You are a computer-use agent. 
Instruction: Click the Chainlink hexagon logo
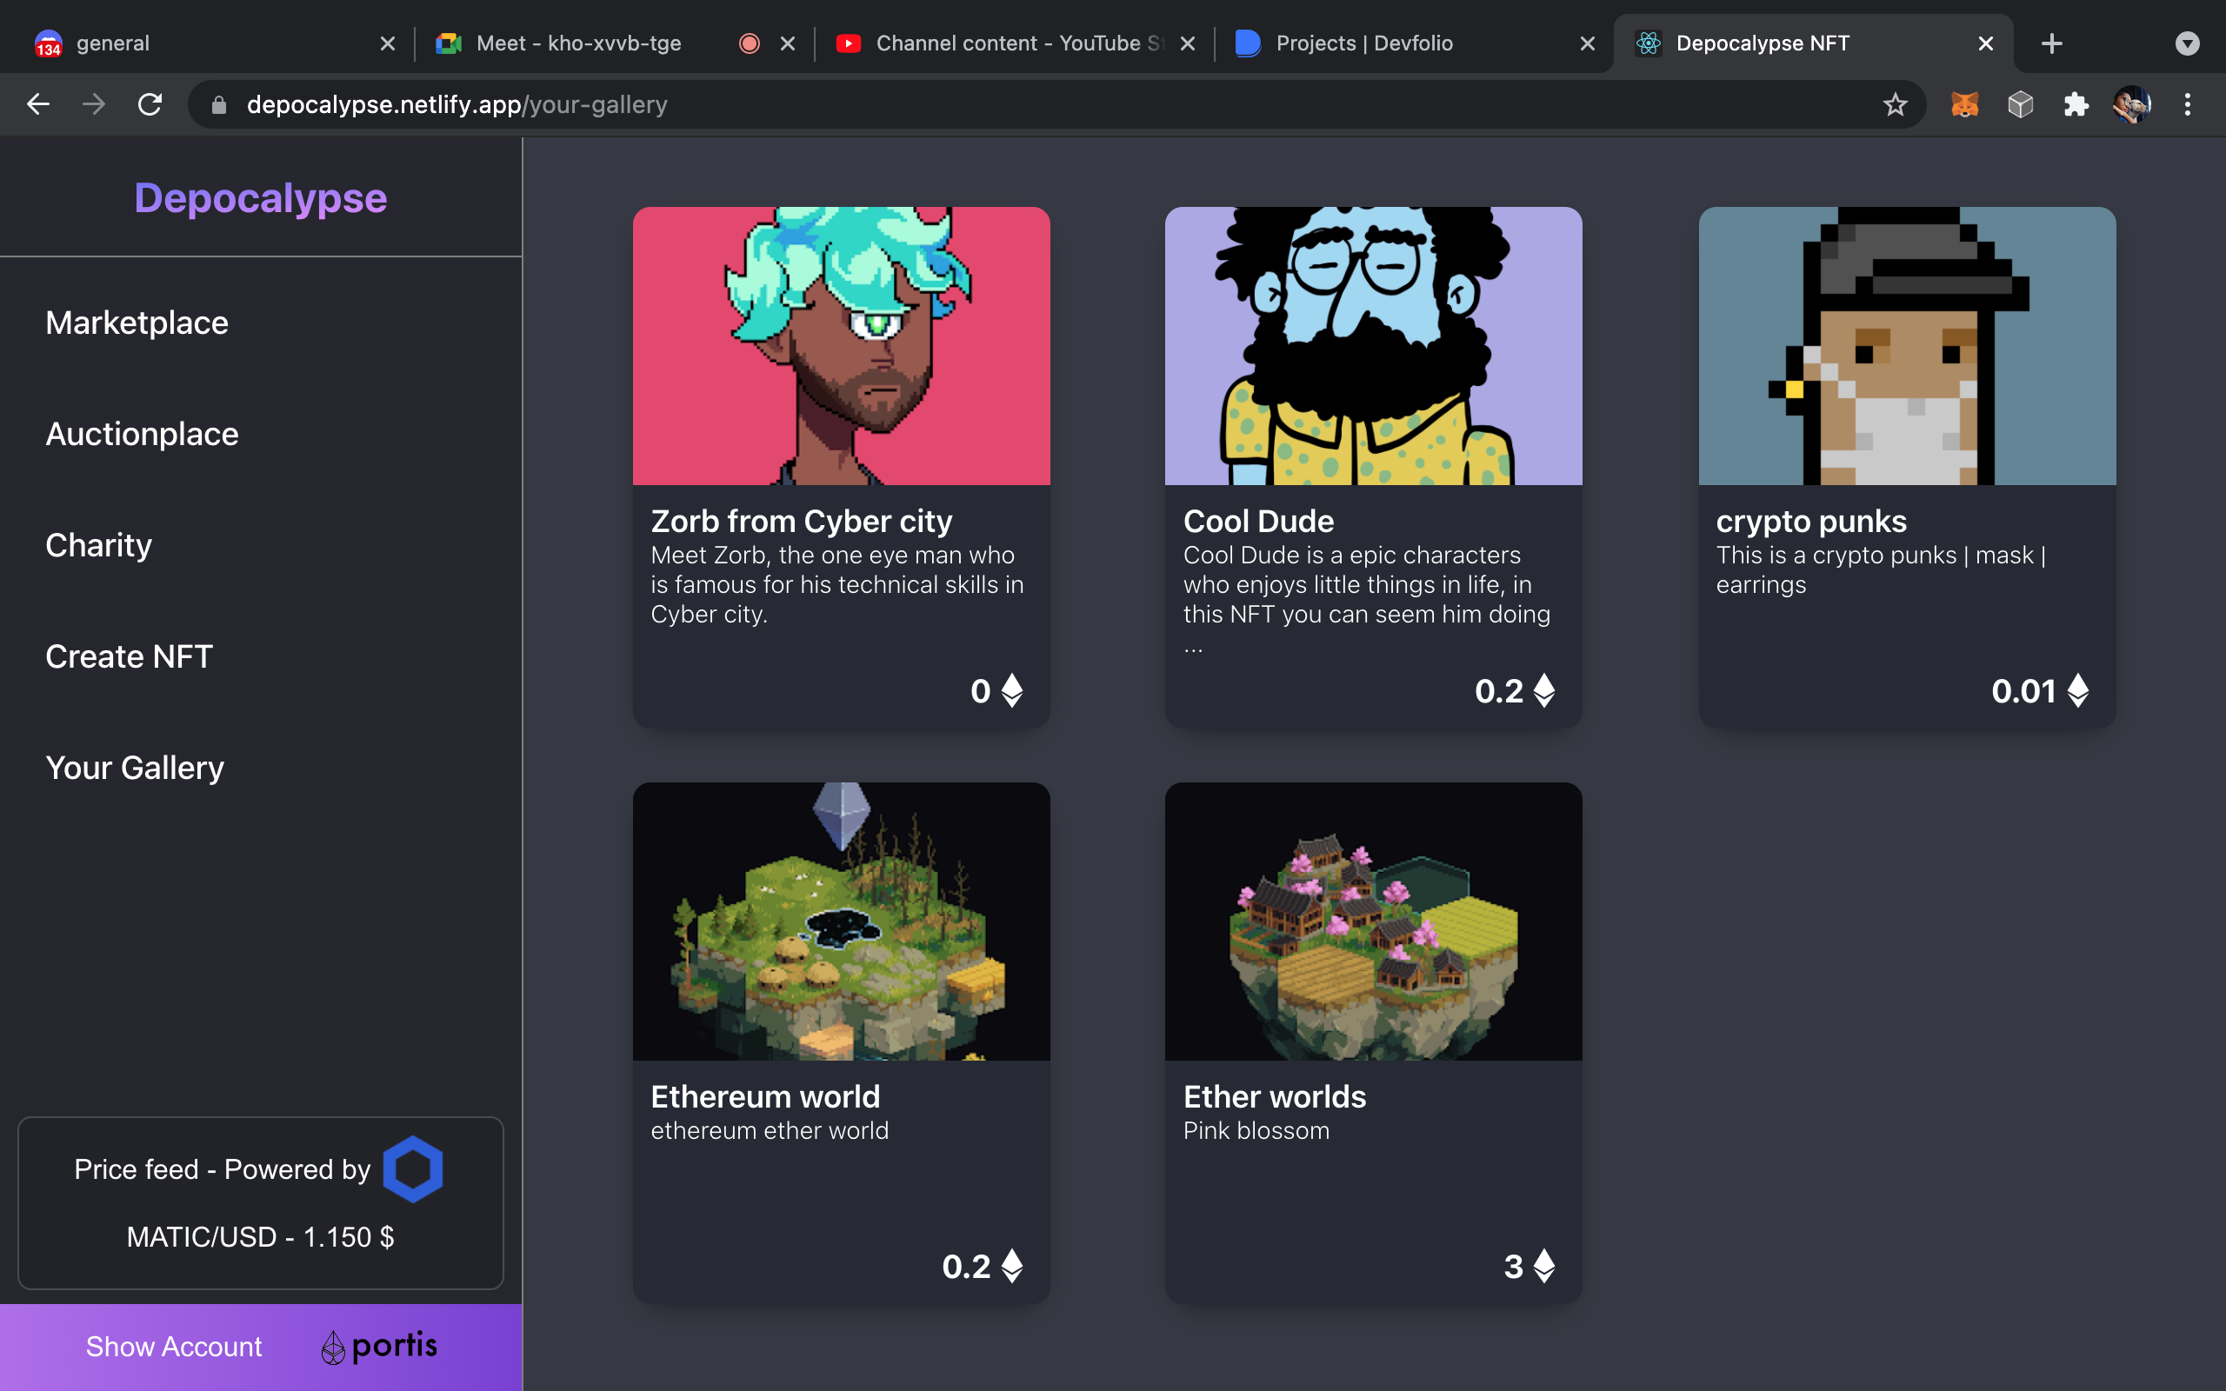[x=412, y=1168]
